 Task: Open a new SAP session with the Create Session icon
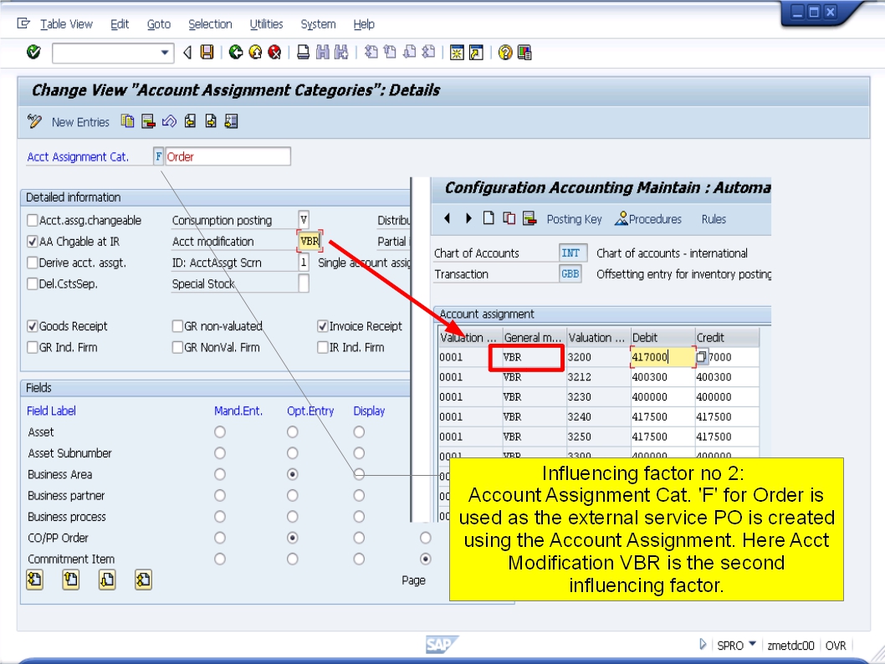pos(457,52)
